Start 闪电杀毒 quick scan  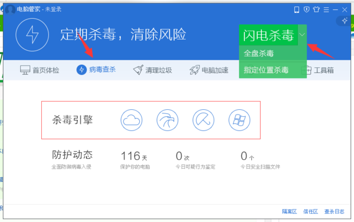coord(268,35)
